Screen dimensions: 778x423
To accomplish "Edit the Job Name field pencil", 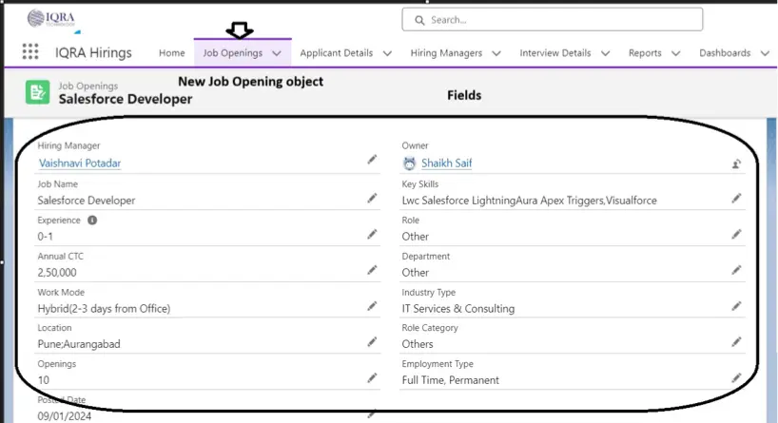I will (372, 199).
